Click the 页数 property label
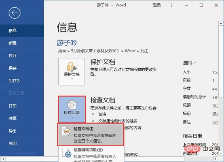The image size is (224, 162). [x=186, y=80]
